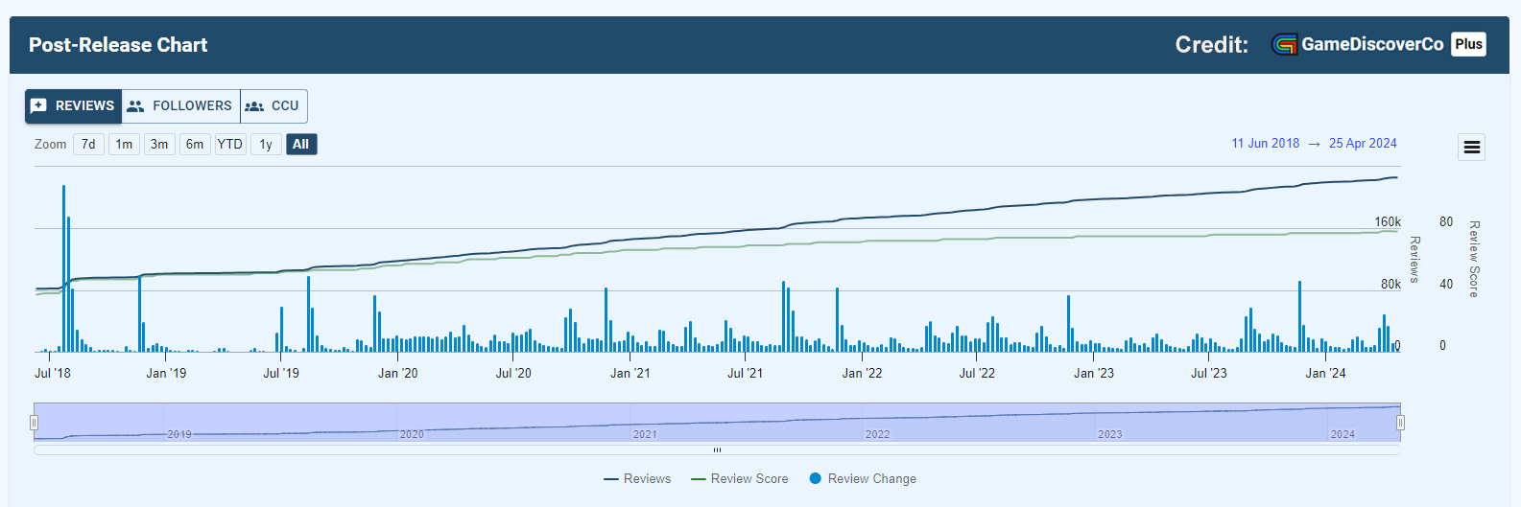Switch to the Followers tab
The height and width of the screenshot is (507, 1521).
tap(180, 106)
